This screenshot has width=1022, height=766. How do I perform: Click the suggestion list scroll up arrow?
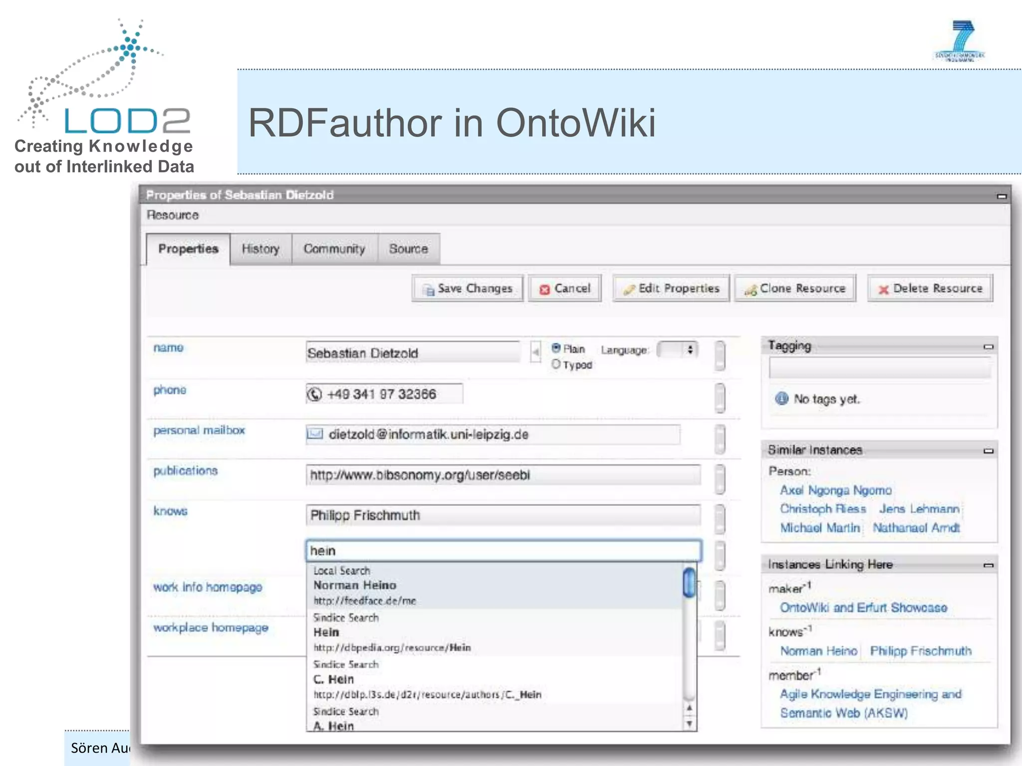689,708
